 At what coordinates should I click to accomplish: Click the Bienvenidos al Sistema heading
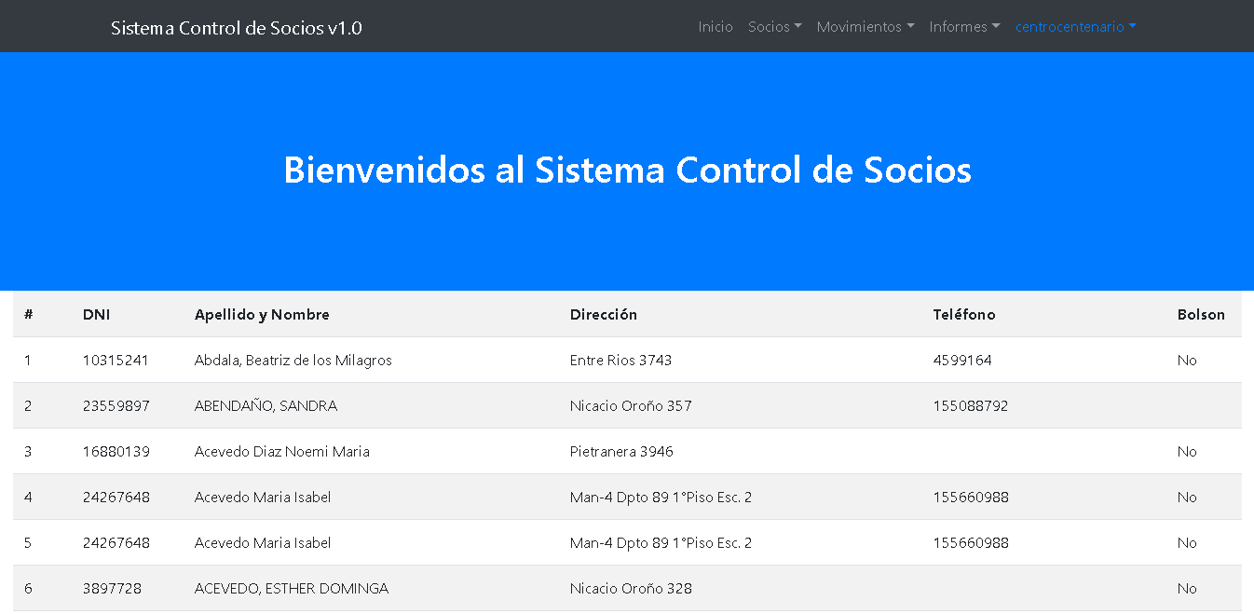pos(627,171)
